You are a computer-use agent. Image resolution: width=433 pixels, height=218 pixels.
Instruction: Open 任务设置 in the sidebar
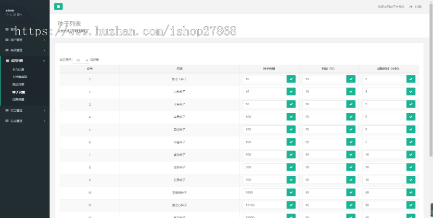pos(18,99)
